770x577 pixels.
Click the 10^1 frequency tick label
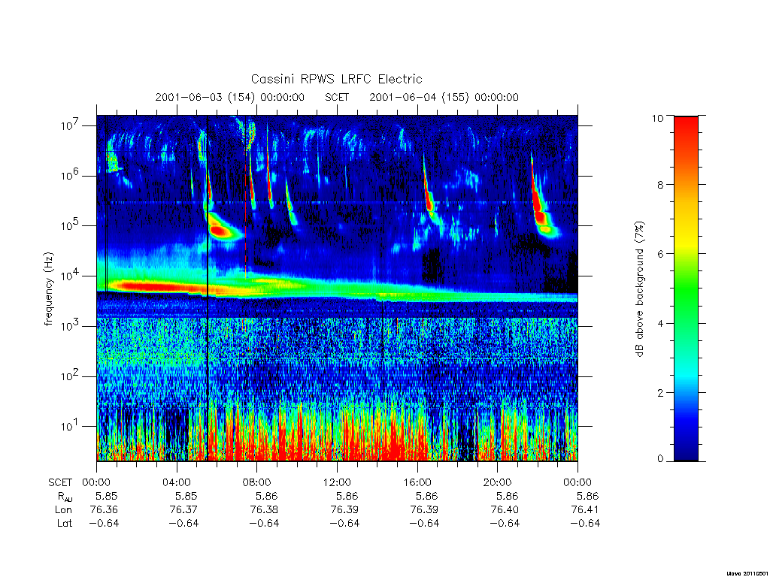click(71, 427)
